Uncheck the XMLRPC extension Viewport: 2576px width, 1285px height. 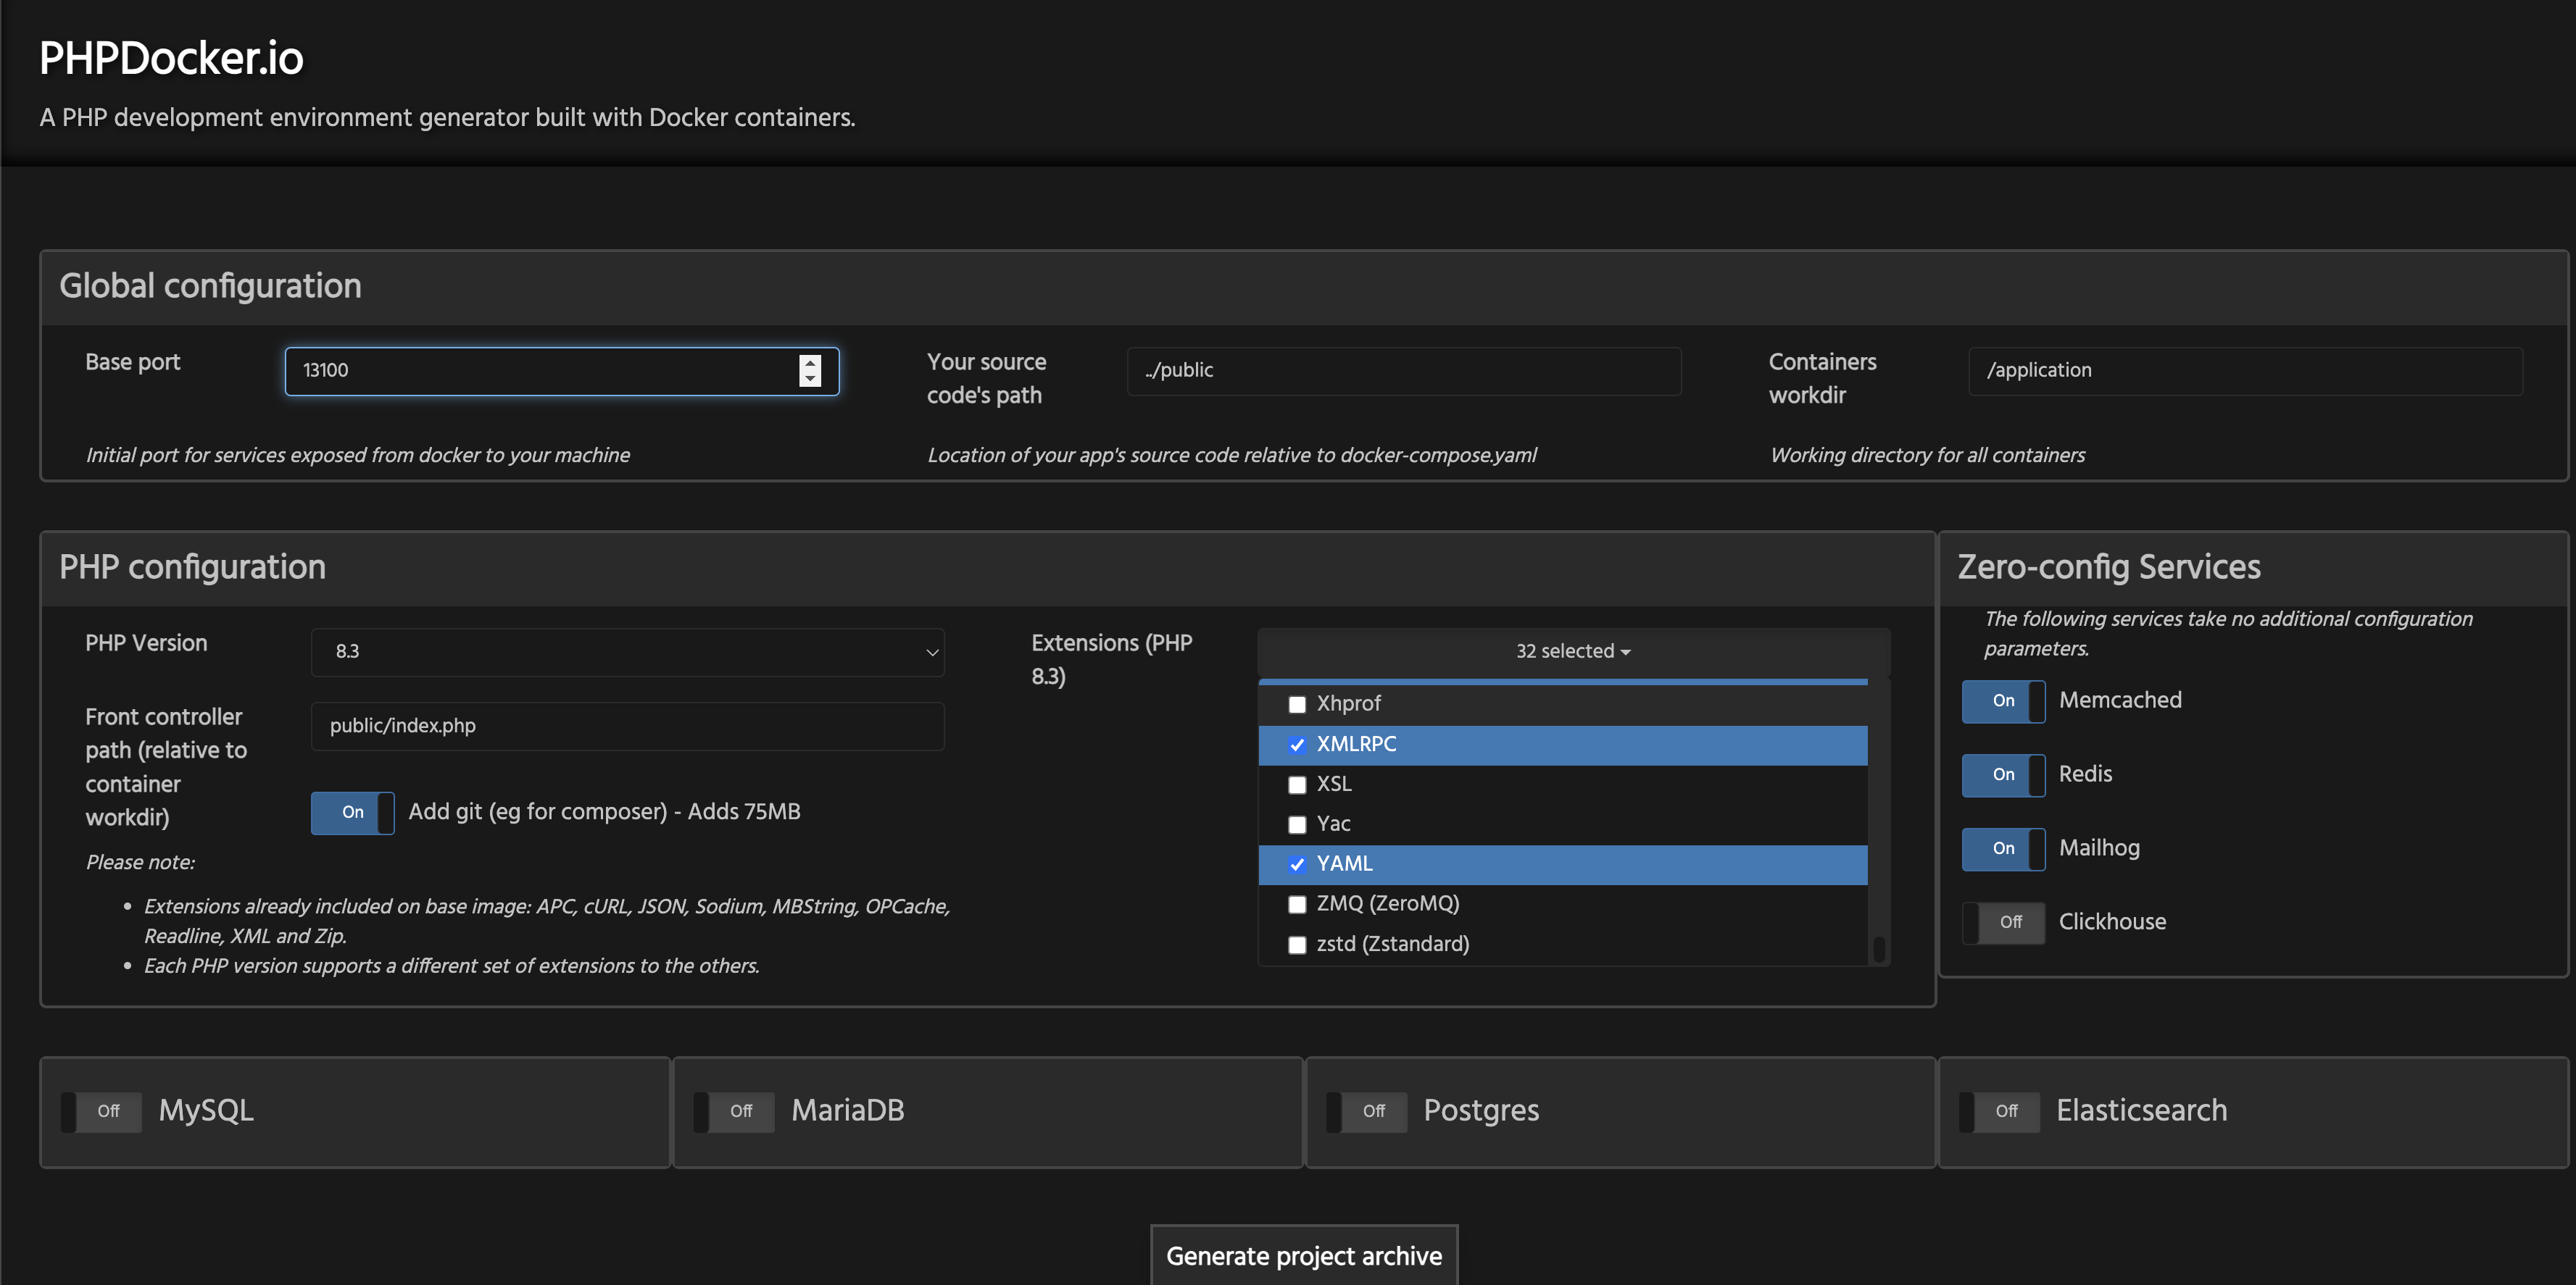1297,745
